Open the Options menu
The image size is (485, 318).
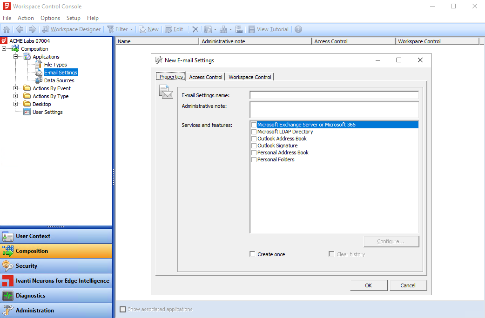(50, 18)
